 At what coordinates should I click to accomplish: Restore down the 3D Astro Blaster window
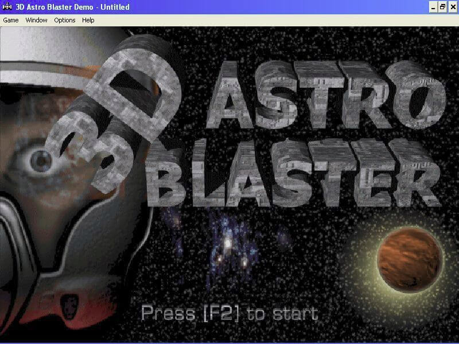(442, 7)
